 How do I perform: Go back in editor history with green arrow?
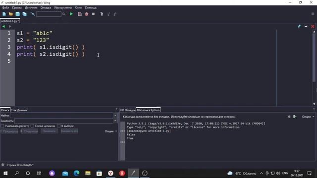click(x=3, y=26)
